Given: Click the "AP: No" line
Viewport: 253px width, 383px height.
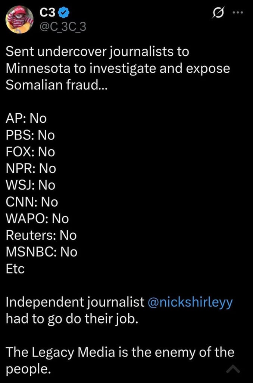Looking at the screenshot, I should point(26,118).
